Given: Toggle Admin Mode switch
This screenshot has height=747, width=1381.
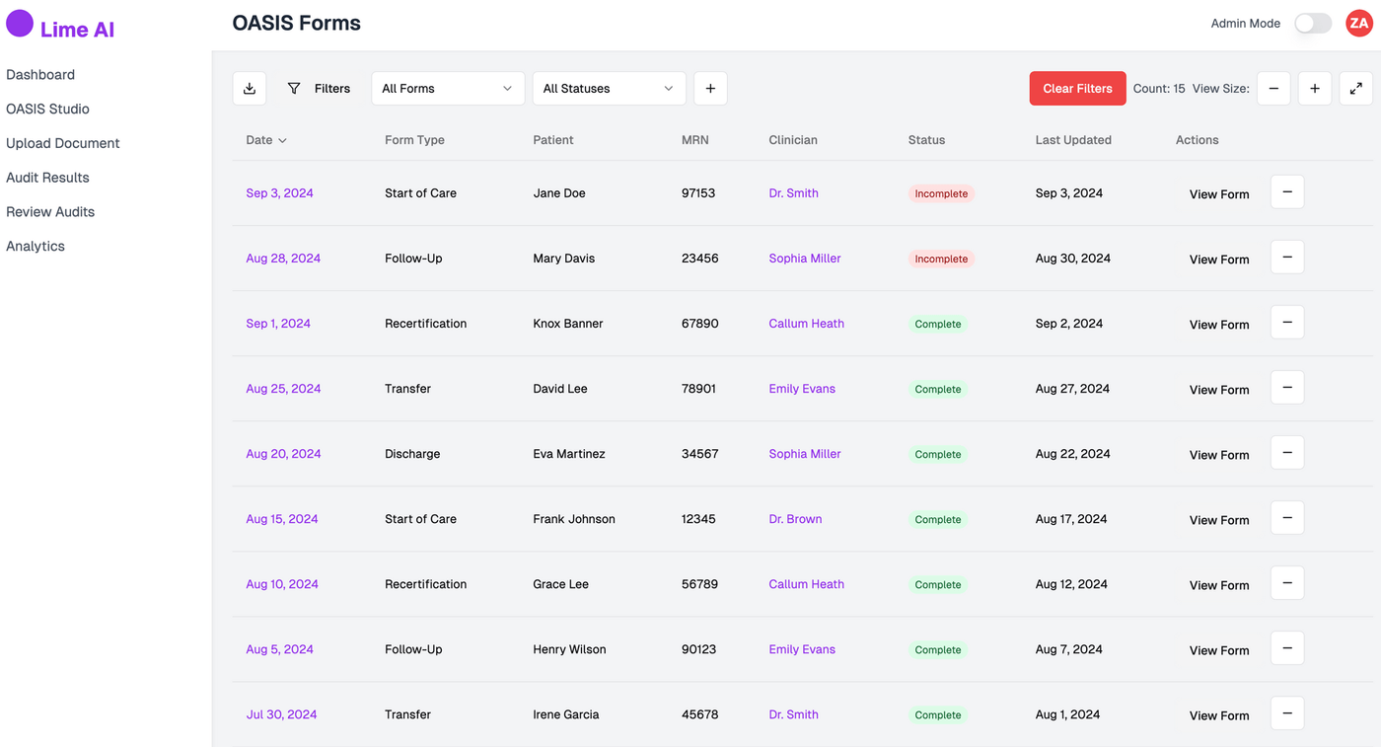Looking at the screenshot, I should tap(1313, 24).
